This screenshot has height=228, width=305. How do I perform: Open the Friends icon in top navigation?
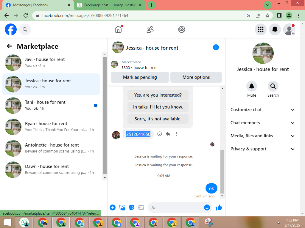(150, 29)
